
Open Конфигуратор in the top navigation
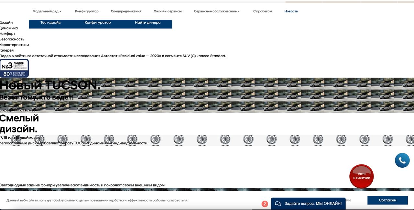tap(87, 11)
